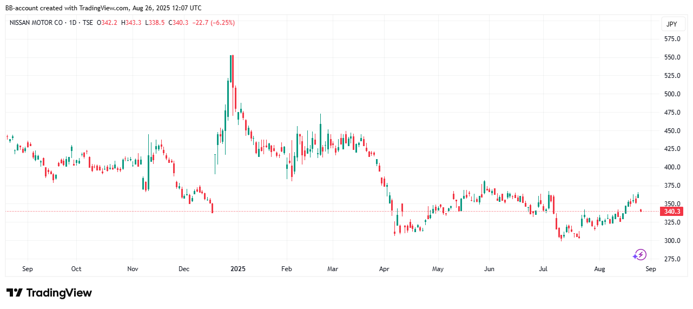
Task: Click the TradingView logo
Action: click(49, 293)
